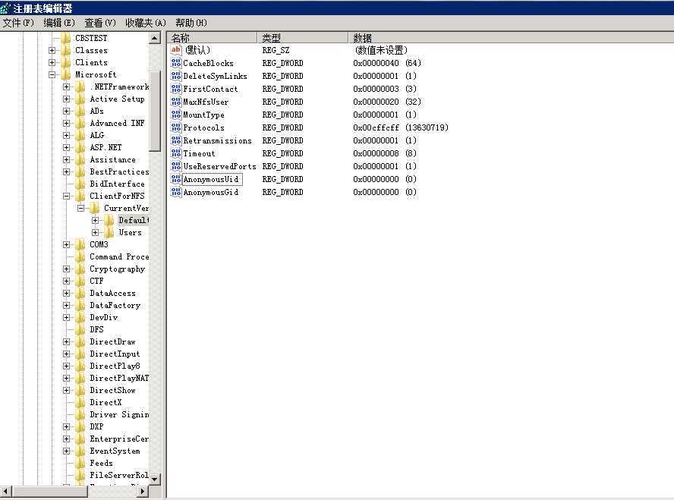The width and height of the screenshot is (674, 500).
Task: Click the DWORD icon next to Protocols
Action: [x=176, y=127]
